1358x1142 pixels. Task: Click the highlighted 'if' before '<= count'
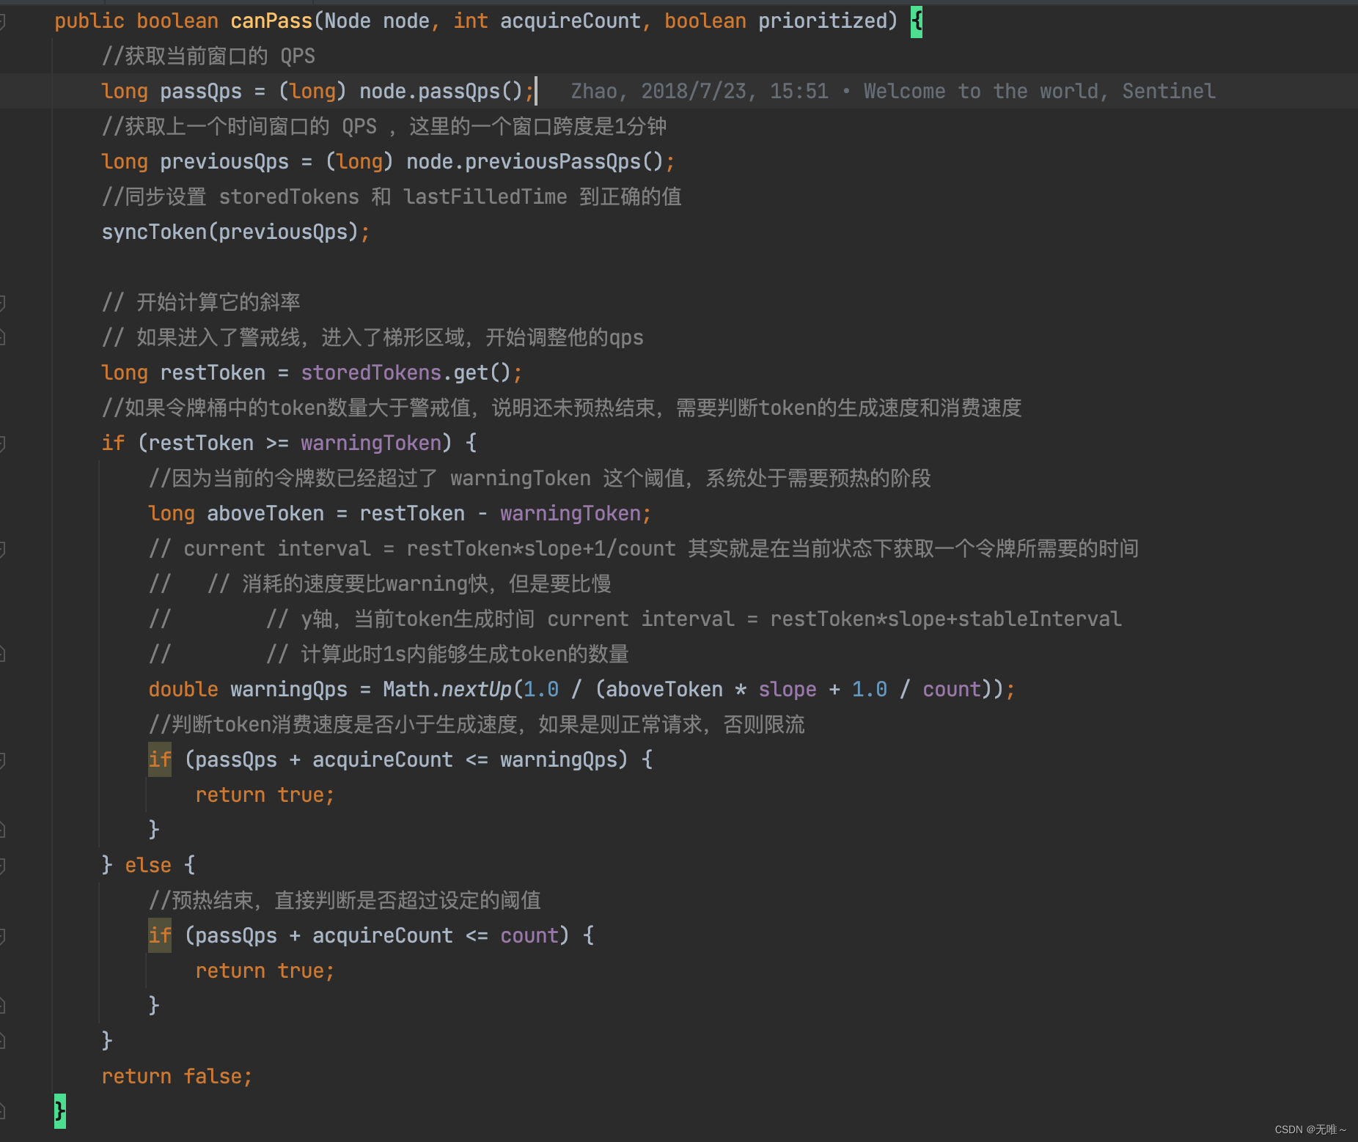(x=160, y=935)
